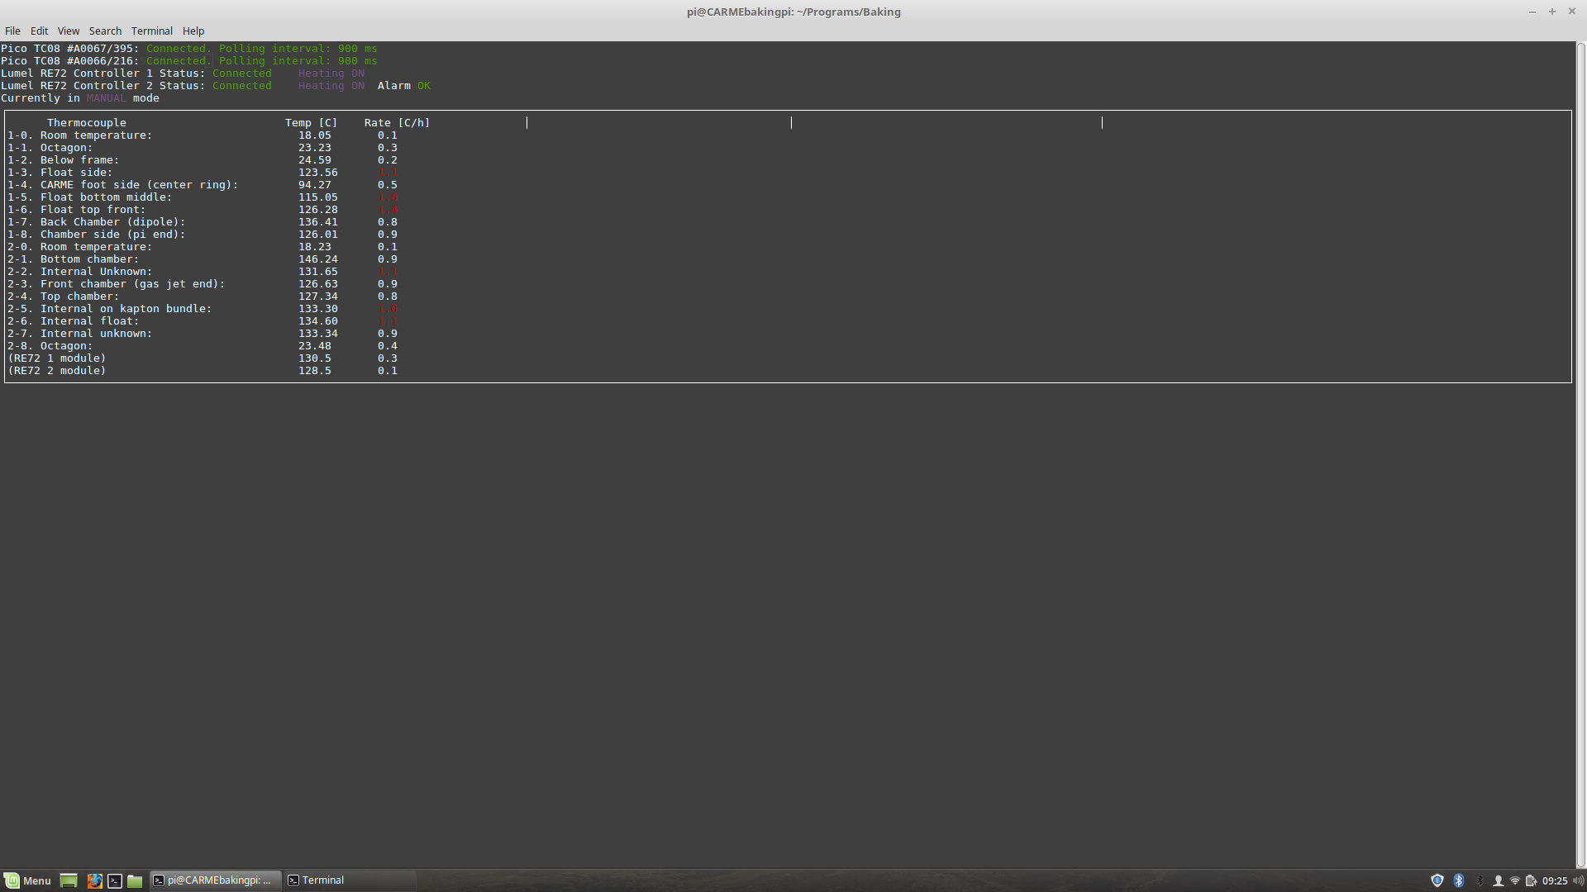This screenshot has width=1587, height=892.
Task: Open the firewall shield tray icon
Action: (x=1437, y=880)
